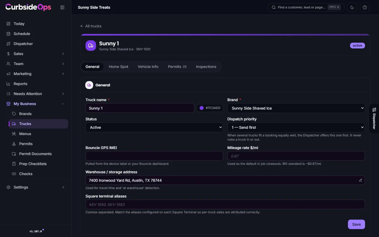Viewport: 379px width, 237px height.
Task: Click Square terminal aliases field
Action: [x=225, y=204]
